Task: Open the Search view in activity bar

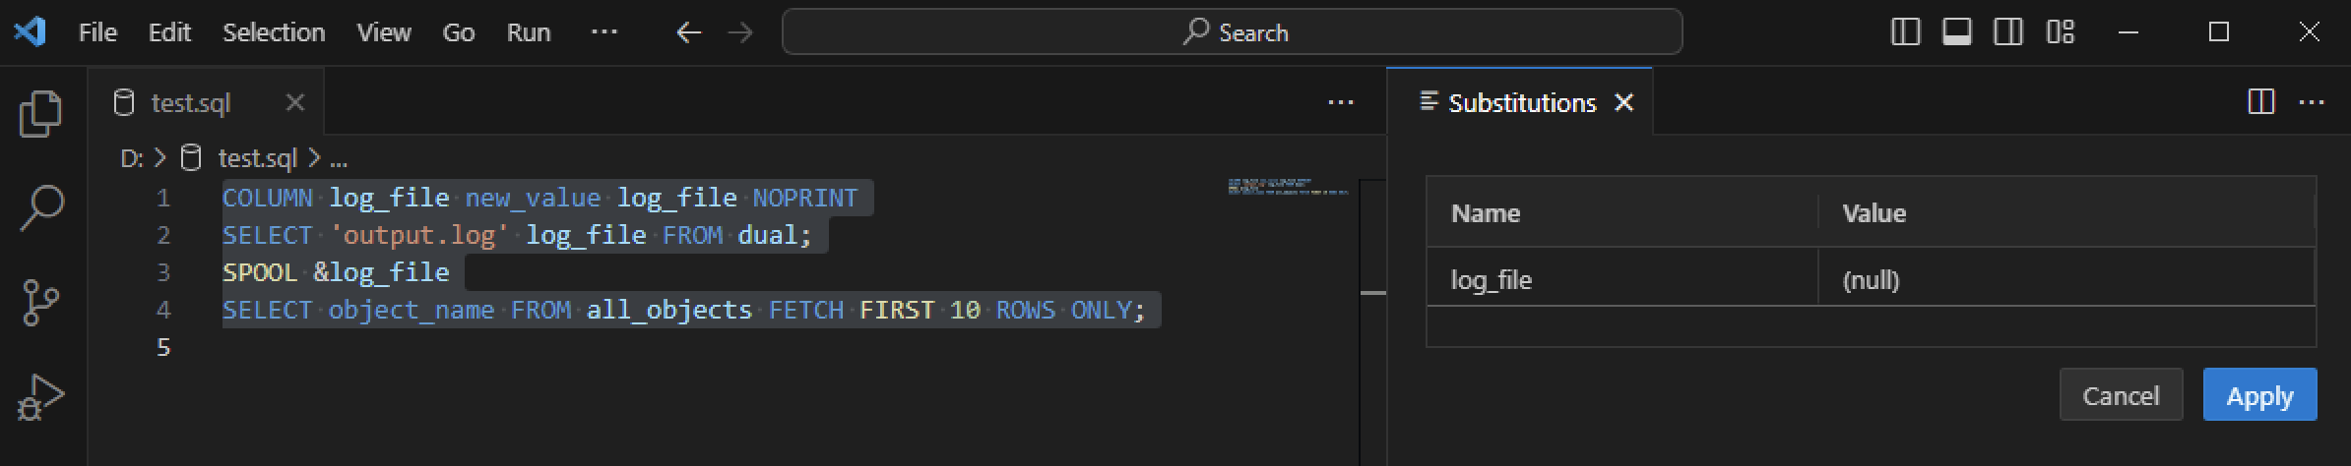Action: click(x=40, y=208)
